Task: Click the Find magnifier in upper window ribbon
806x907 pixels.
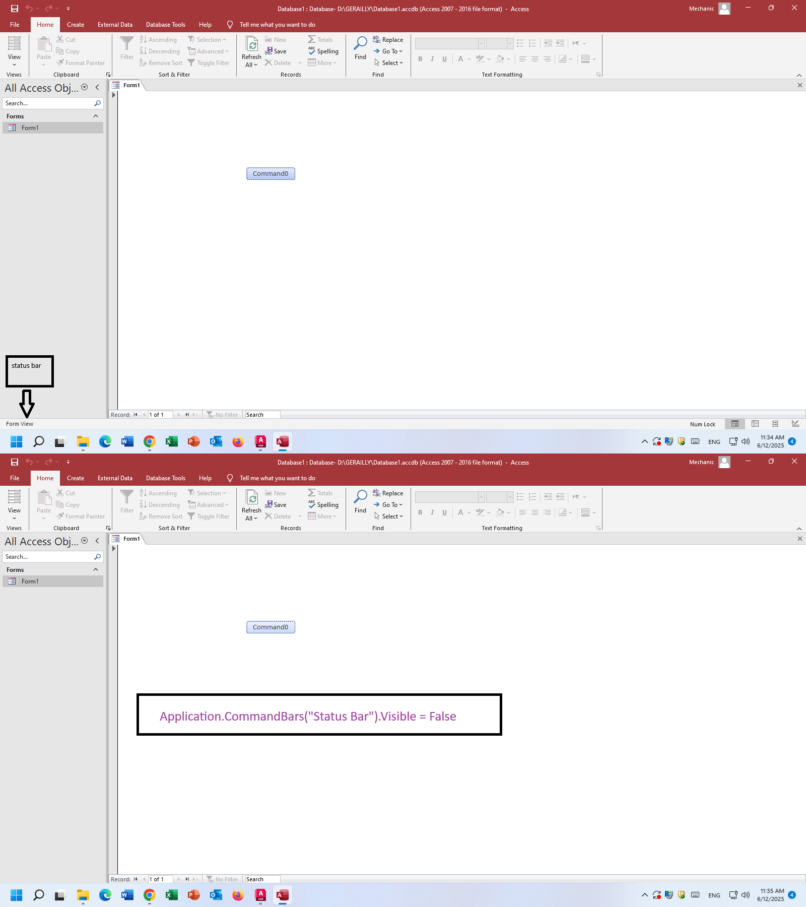Action: 360,44
